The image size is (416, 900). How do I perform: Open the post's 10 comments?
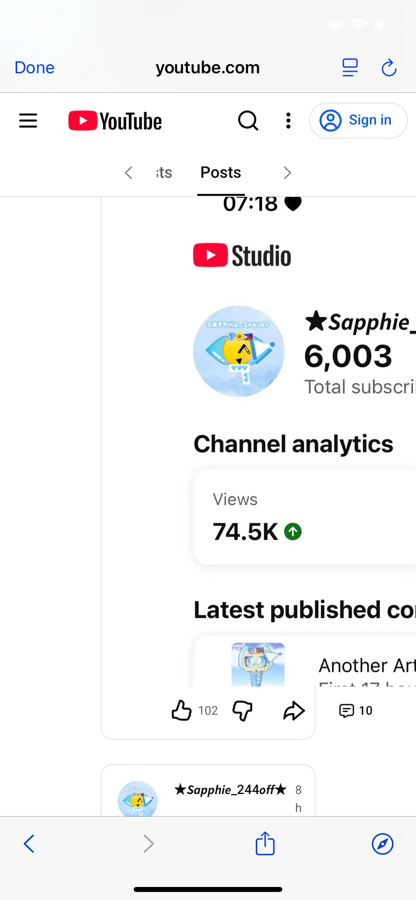pyautogui.click(x=356, y=710)
